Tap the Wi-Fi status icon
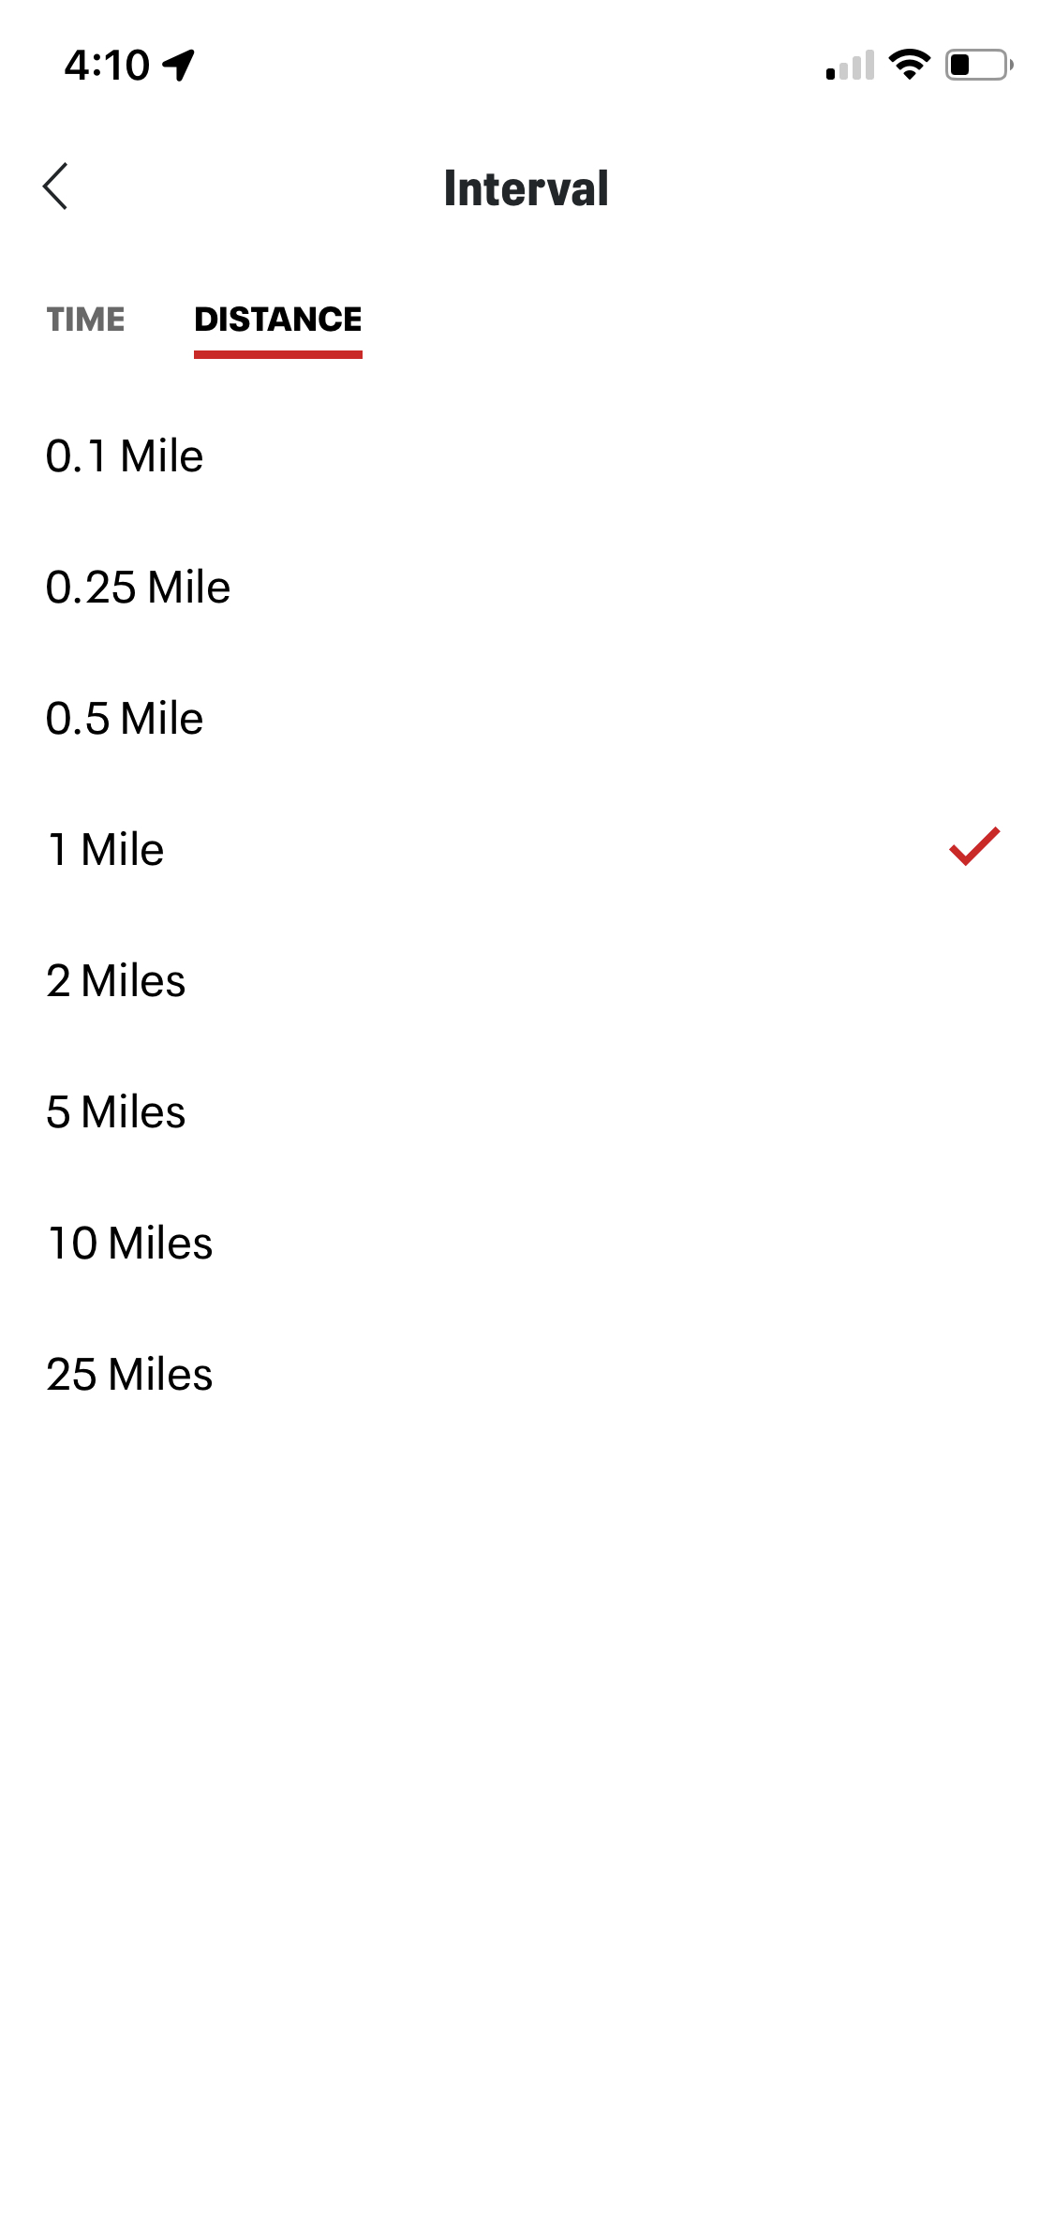 [x=908, y=65]
